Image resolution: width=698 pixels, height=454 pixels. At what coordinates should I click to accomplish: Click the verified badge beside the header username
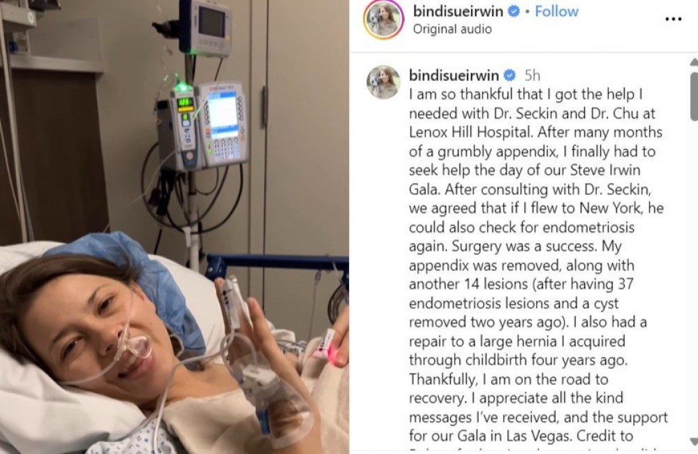513,11
